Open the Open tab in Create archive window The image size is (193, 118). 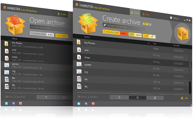click(x=146, y=14)
